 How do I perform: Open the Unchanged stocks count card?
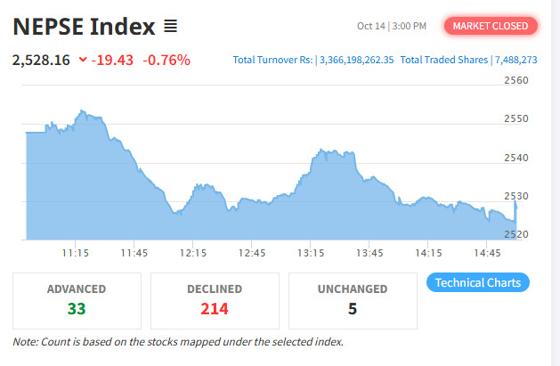click(352, 300)
